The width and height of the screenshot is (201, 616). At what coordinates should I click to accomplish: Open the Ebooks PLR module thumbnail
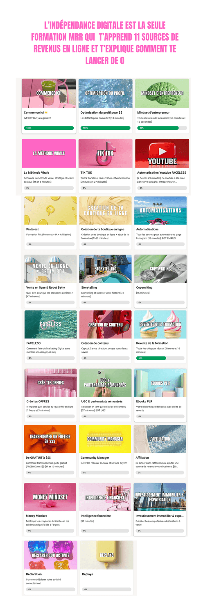[160, 382]
